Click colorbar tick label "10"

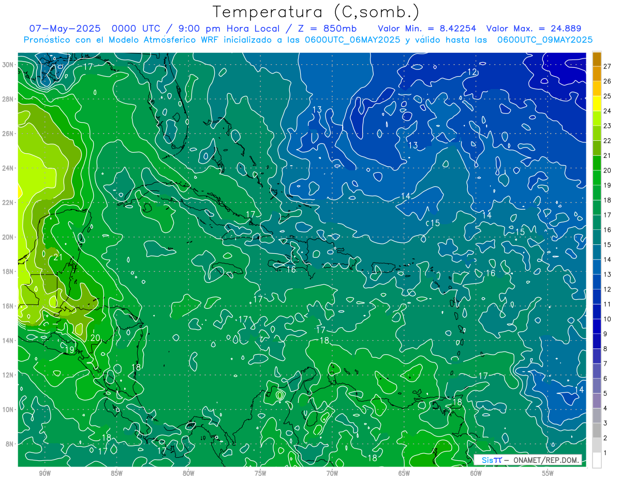(608, 319)
